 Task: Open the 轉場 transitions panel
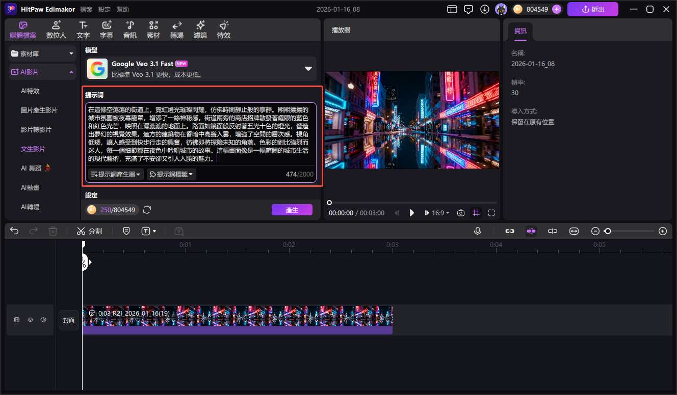point(176,29)
